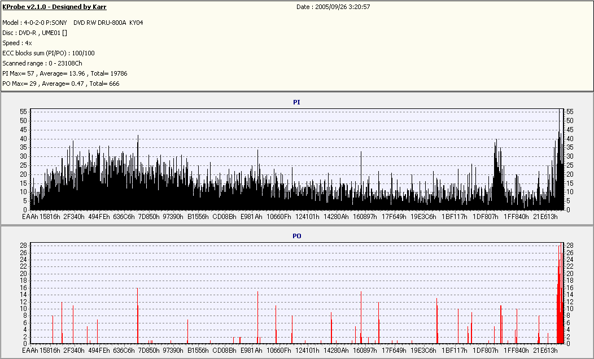Select 1BF117h label under the PI chart
The image size is (594, 359).
(x=454, y=217)
